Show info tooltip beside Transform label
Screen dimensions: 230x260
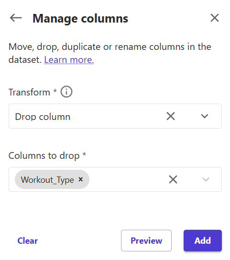(66, 92)
